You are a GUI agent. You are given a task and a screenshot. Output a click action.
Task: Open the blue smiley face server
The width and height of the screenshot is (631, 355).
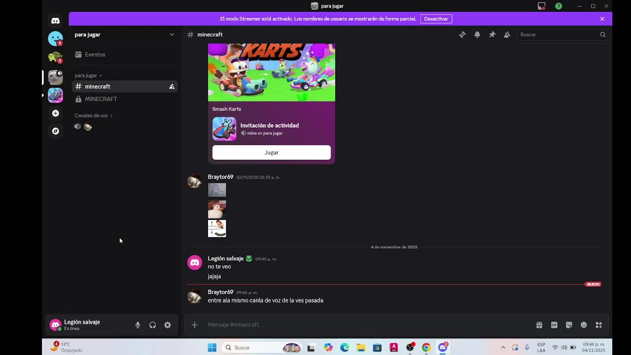(x=55, y=38)
